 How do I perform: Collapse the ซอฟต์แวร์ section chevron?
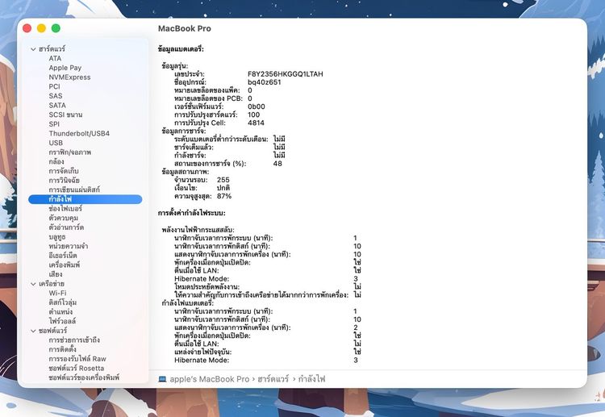coord(33,331)
